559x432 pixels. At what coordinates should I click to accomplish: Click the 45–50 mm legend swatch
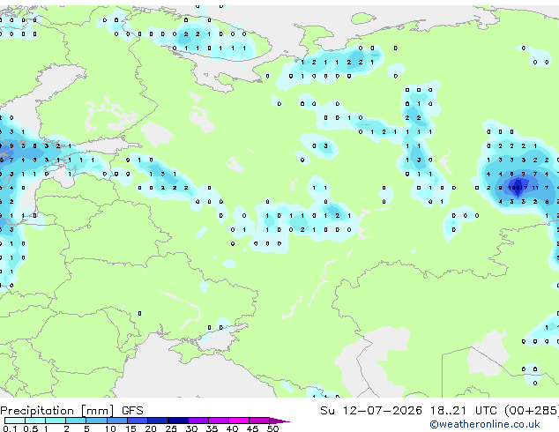pos(259,421)
